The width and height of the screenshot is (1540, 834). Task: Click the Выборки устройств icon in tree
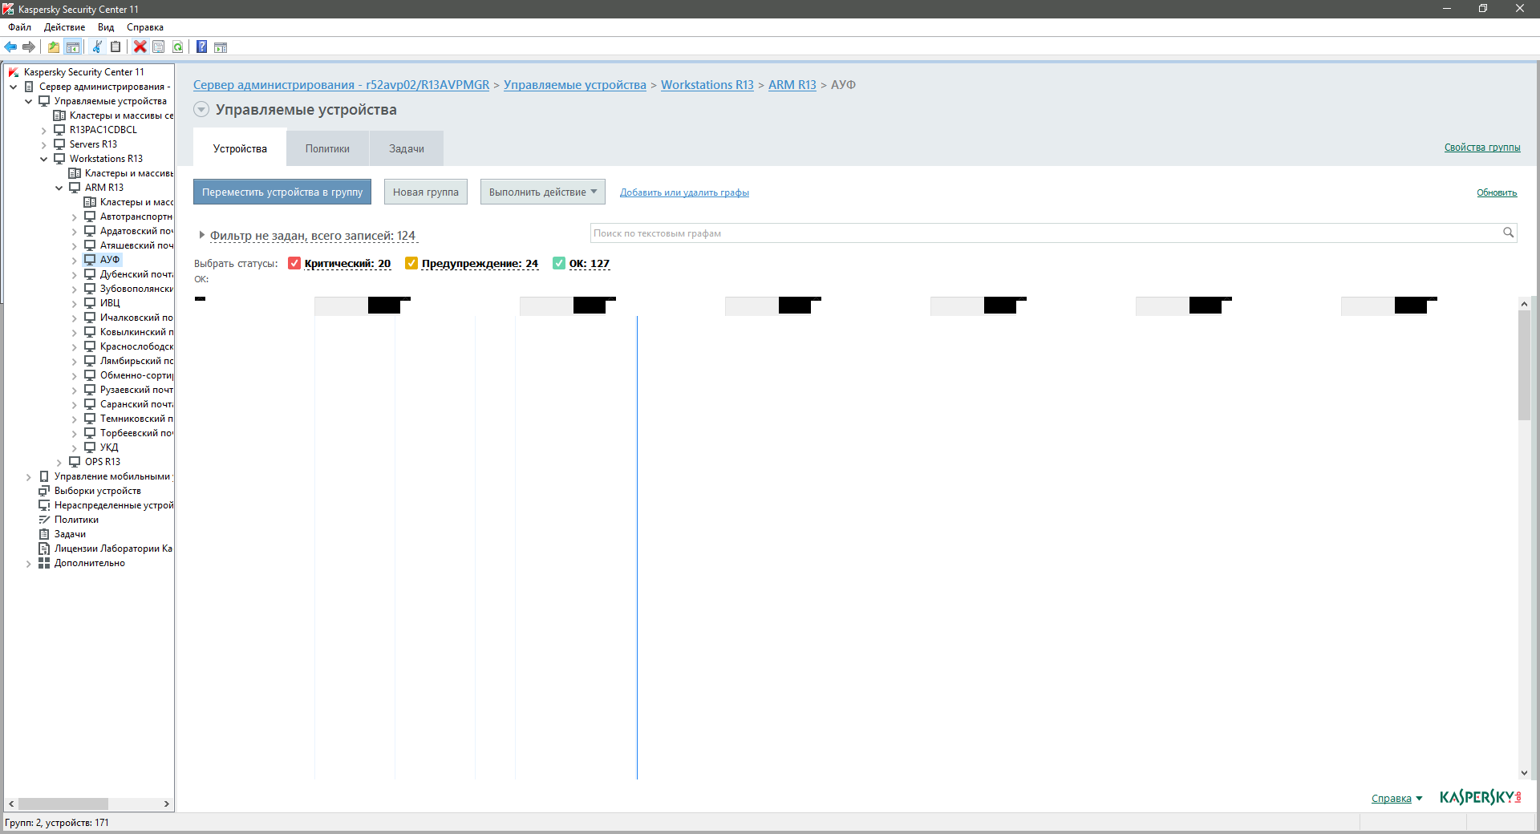pyautogui.click(x=44, y=491)
